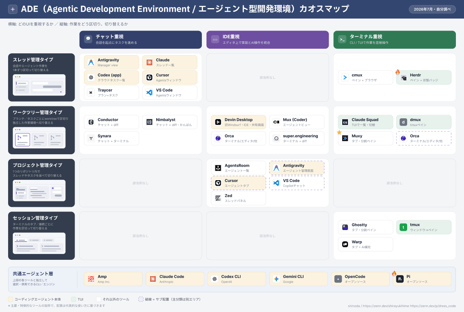Click the VS Code icon in the Copilotチャット card
The height and width of the screenshot is (312, 464).
(x=276, y=183)
